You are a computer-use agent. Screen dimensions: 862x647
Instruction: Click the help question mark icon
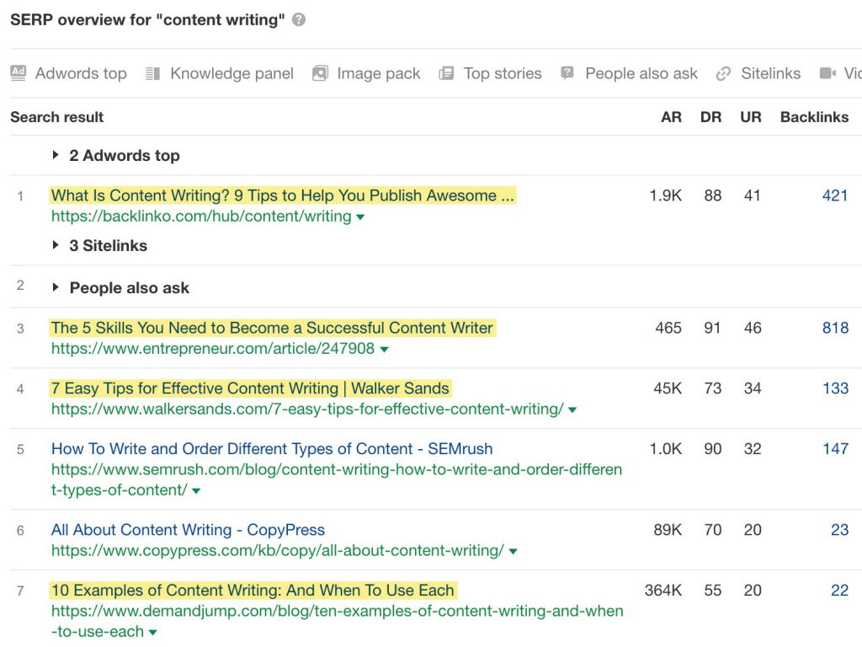tap(299, 20)
